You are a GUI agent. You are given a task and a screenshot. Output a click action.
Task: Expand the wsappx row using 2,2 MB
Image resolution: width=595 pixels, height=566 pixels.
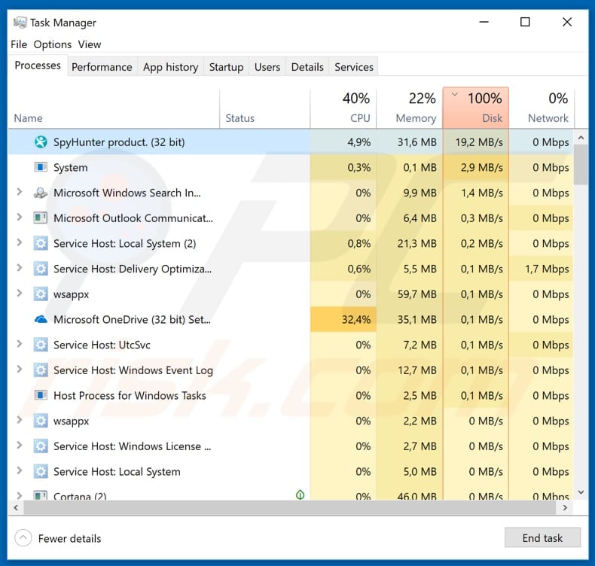(x=20, y=421)
